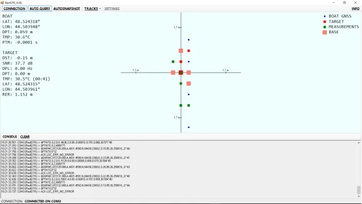Click the bottommost blue boat GNSS point on plot
The image size is (362, 204).
click(x=189, y=127)
